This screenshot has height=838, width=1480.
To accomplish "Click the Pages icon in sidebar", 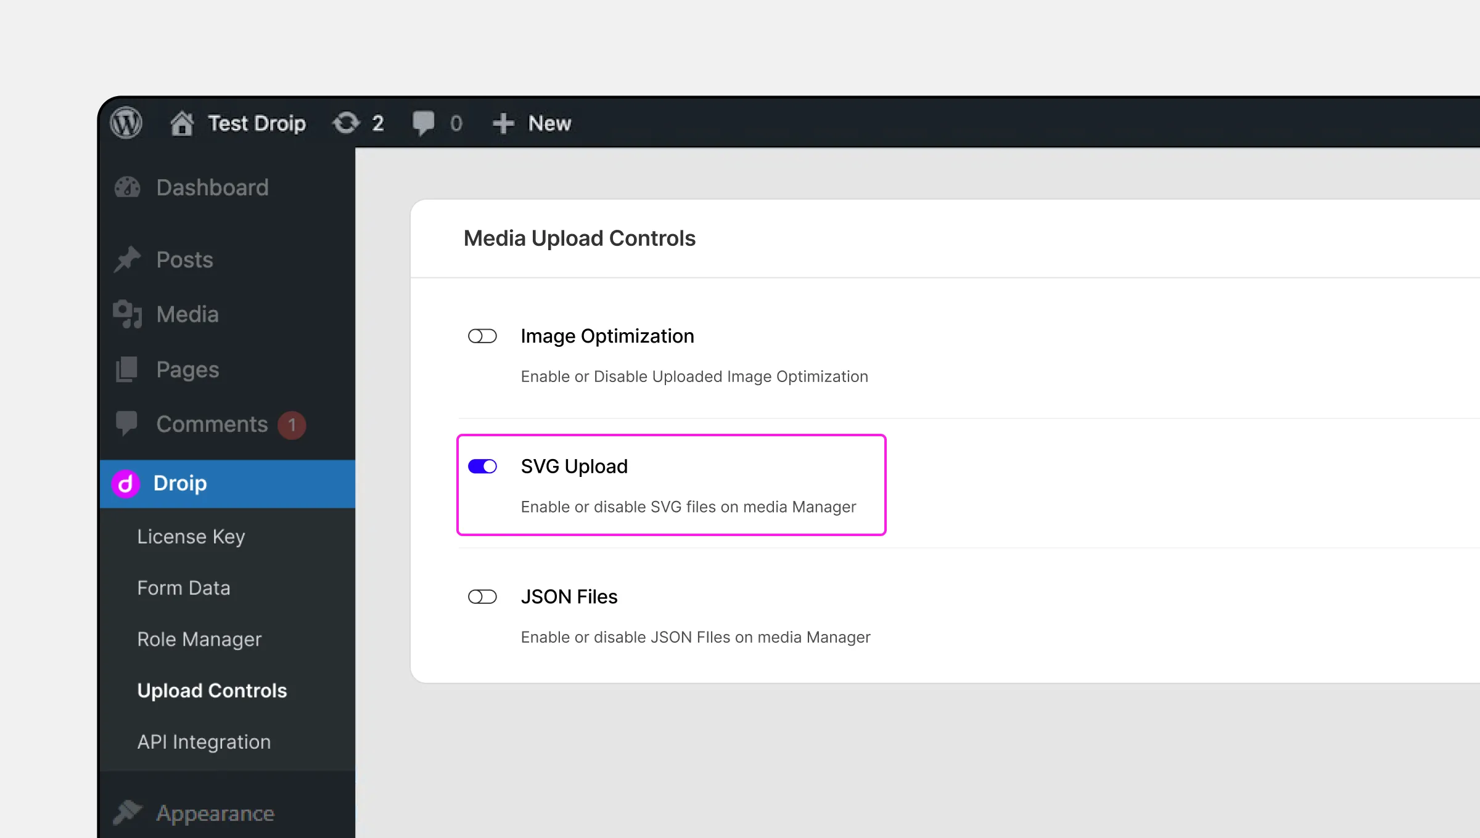I will [x=127, y=368].
